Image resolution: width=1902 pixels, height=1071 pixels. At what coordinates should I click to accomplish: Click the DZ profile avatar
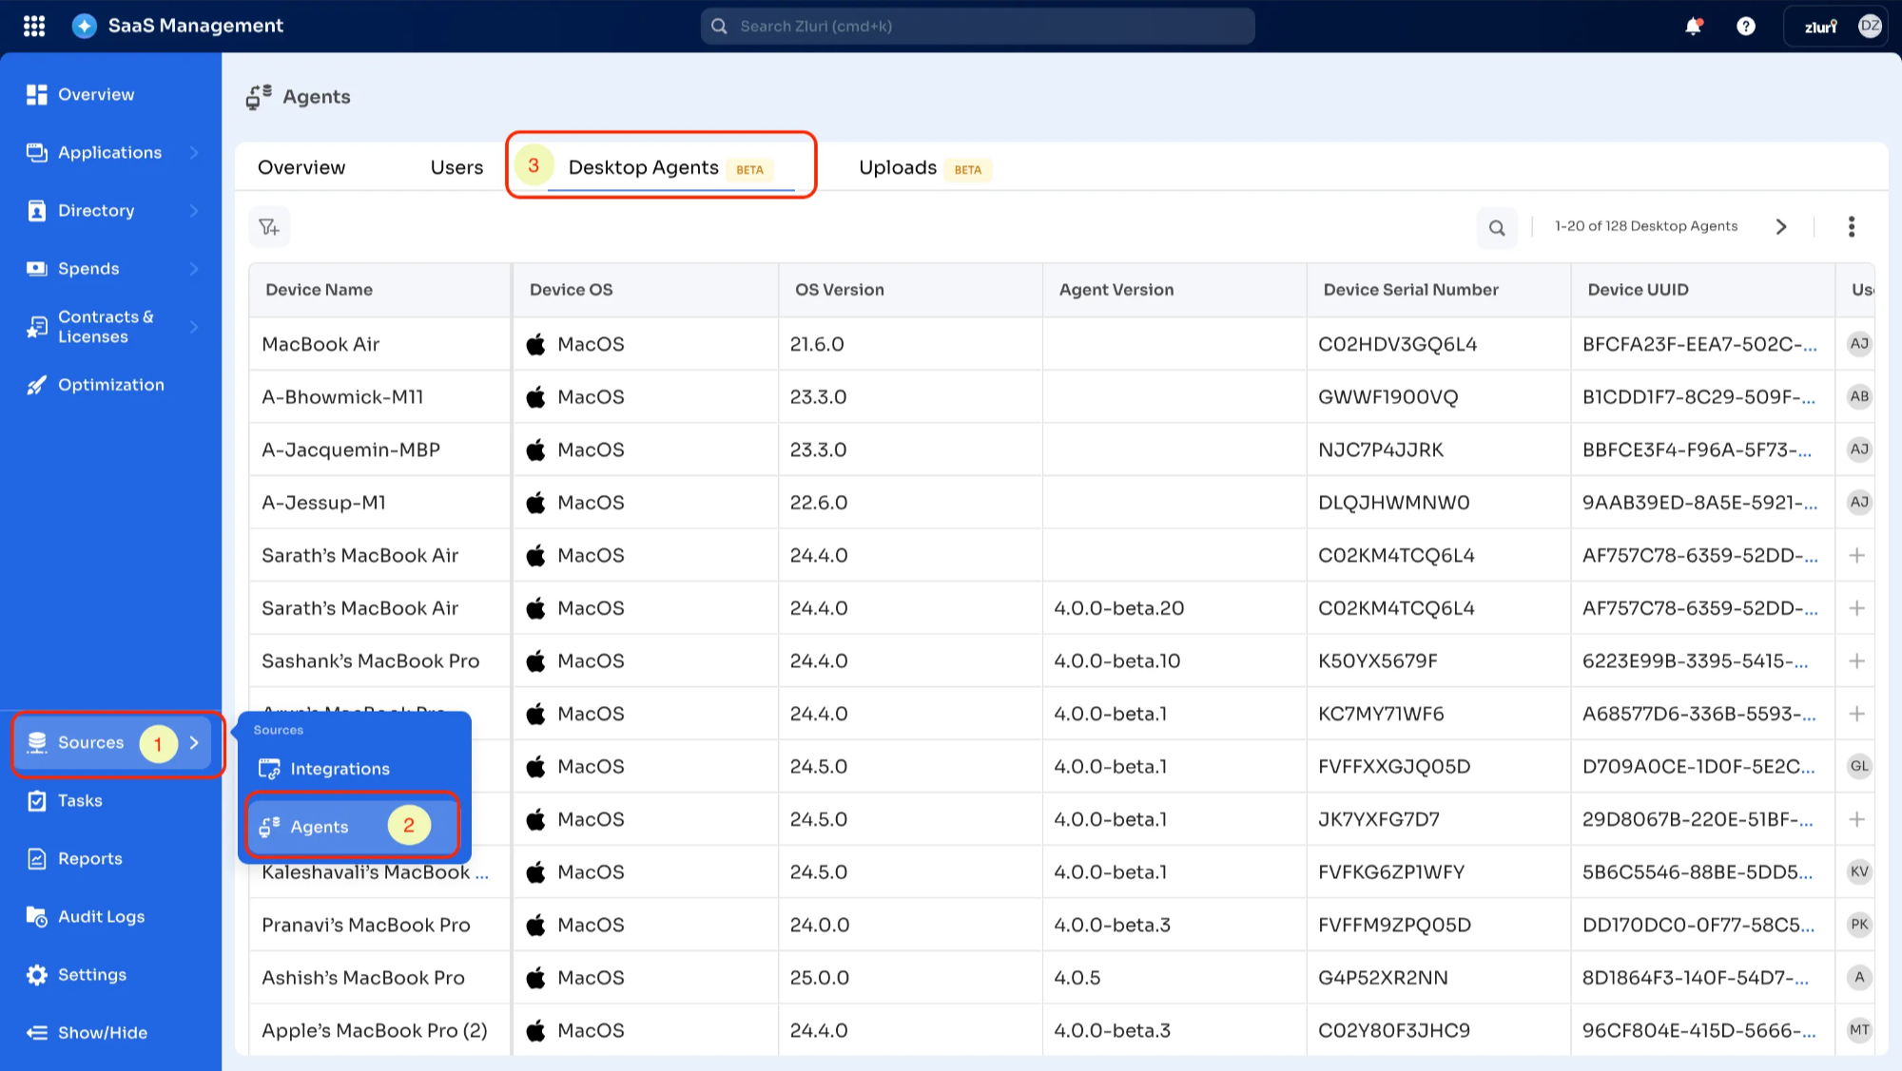[x=1870, y=27]
